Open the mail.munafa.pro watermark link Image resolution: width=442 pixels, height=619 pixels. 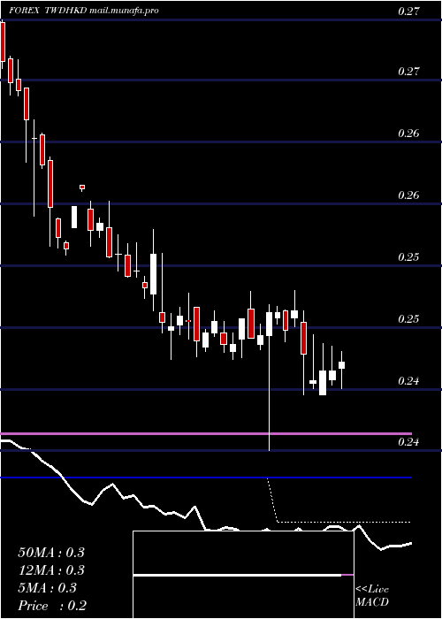[x=124, y=11]
